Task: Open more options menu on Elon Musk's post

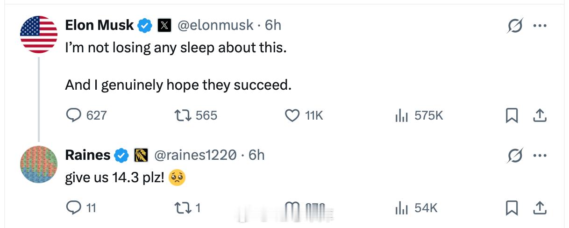Action: pyautogui.click(x=540, y=26)
